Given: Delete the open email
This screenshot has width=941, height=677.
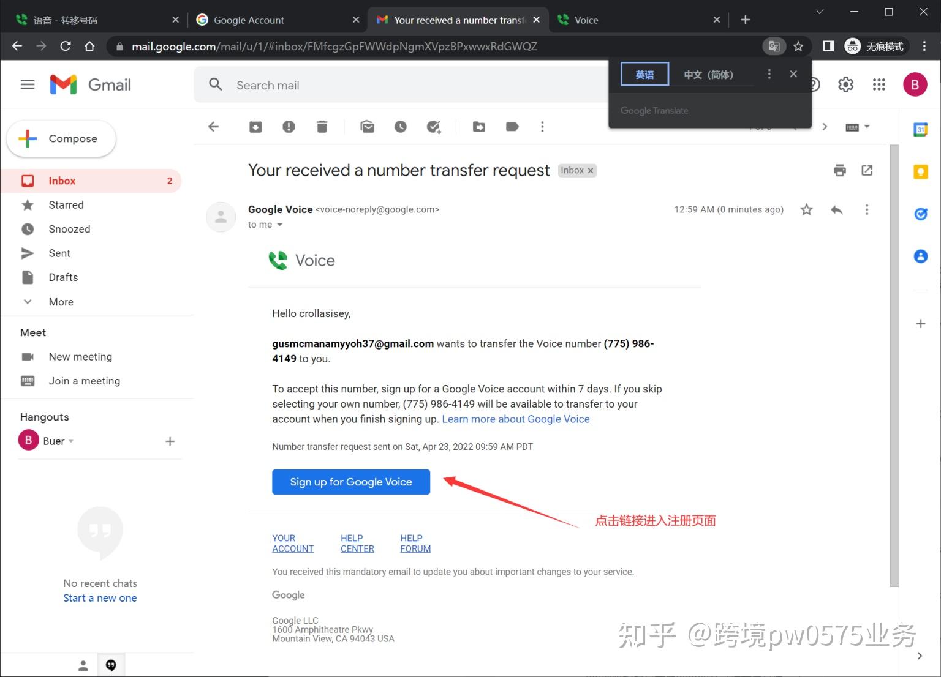Looking at the screenshot, I should 322,127.
